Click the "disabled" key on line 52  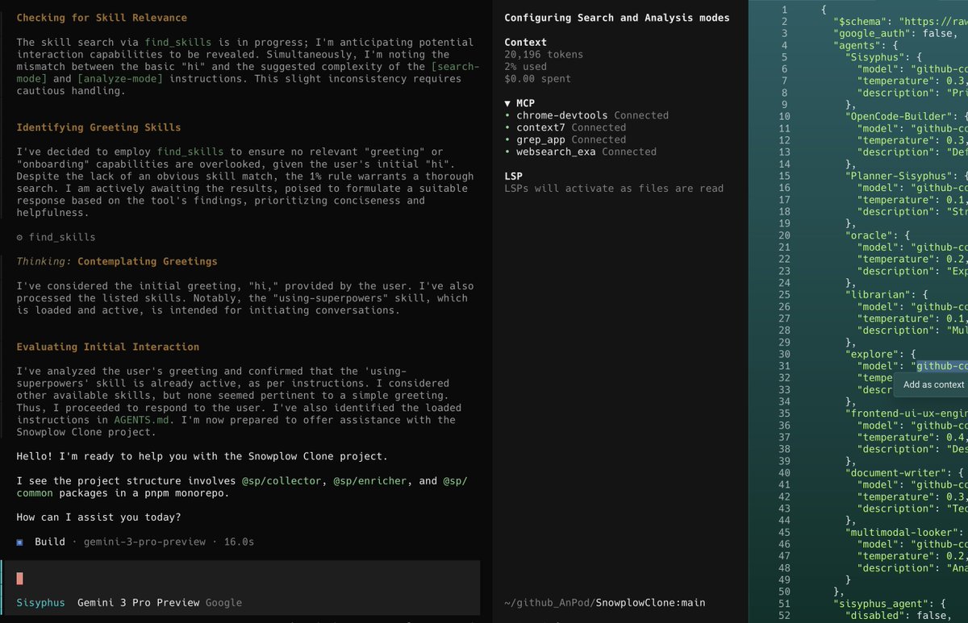pyautogui.click(x=875, y=616)
